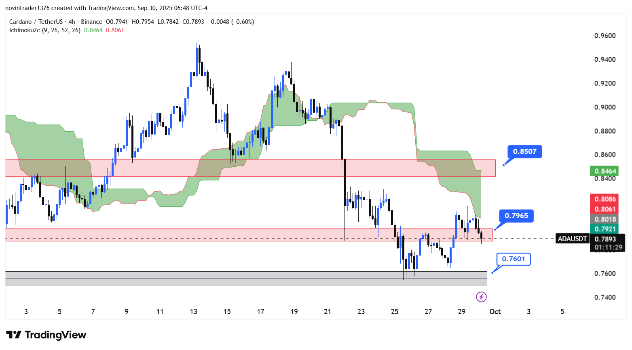Click the black ADAUSDT symbol tag

pos(572,239)
